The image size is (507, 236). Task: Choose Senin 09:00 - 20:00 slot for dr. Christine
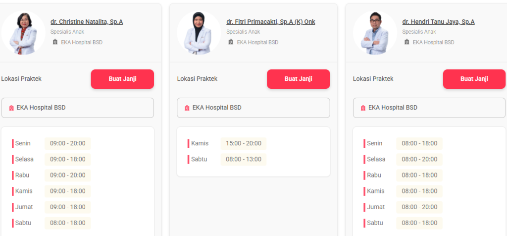(x=67, y=143)
